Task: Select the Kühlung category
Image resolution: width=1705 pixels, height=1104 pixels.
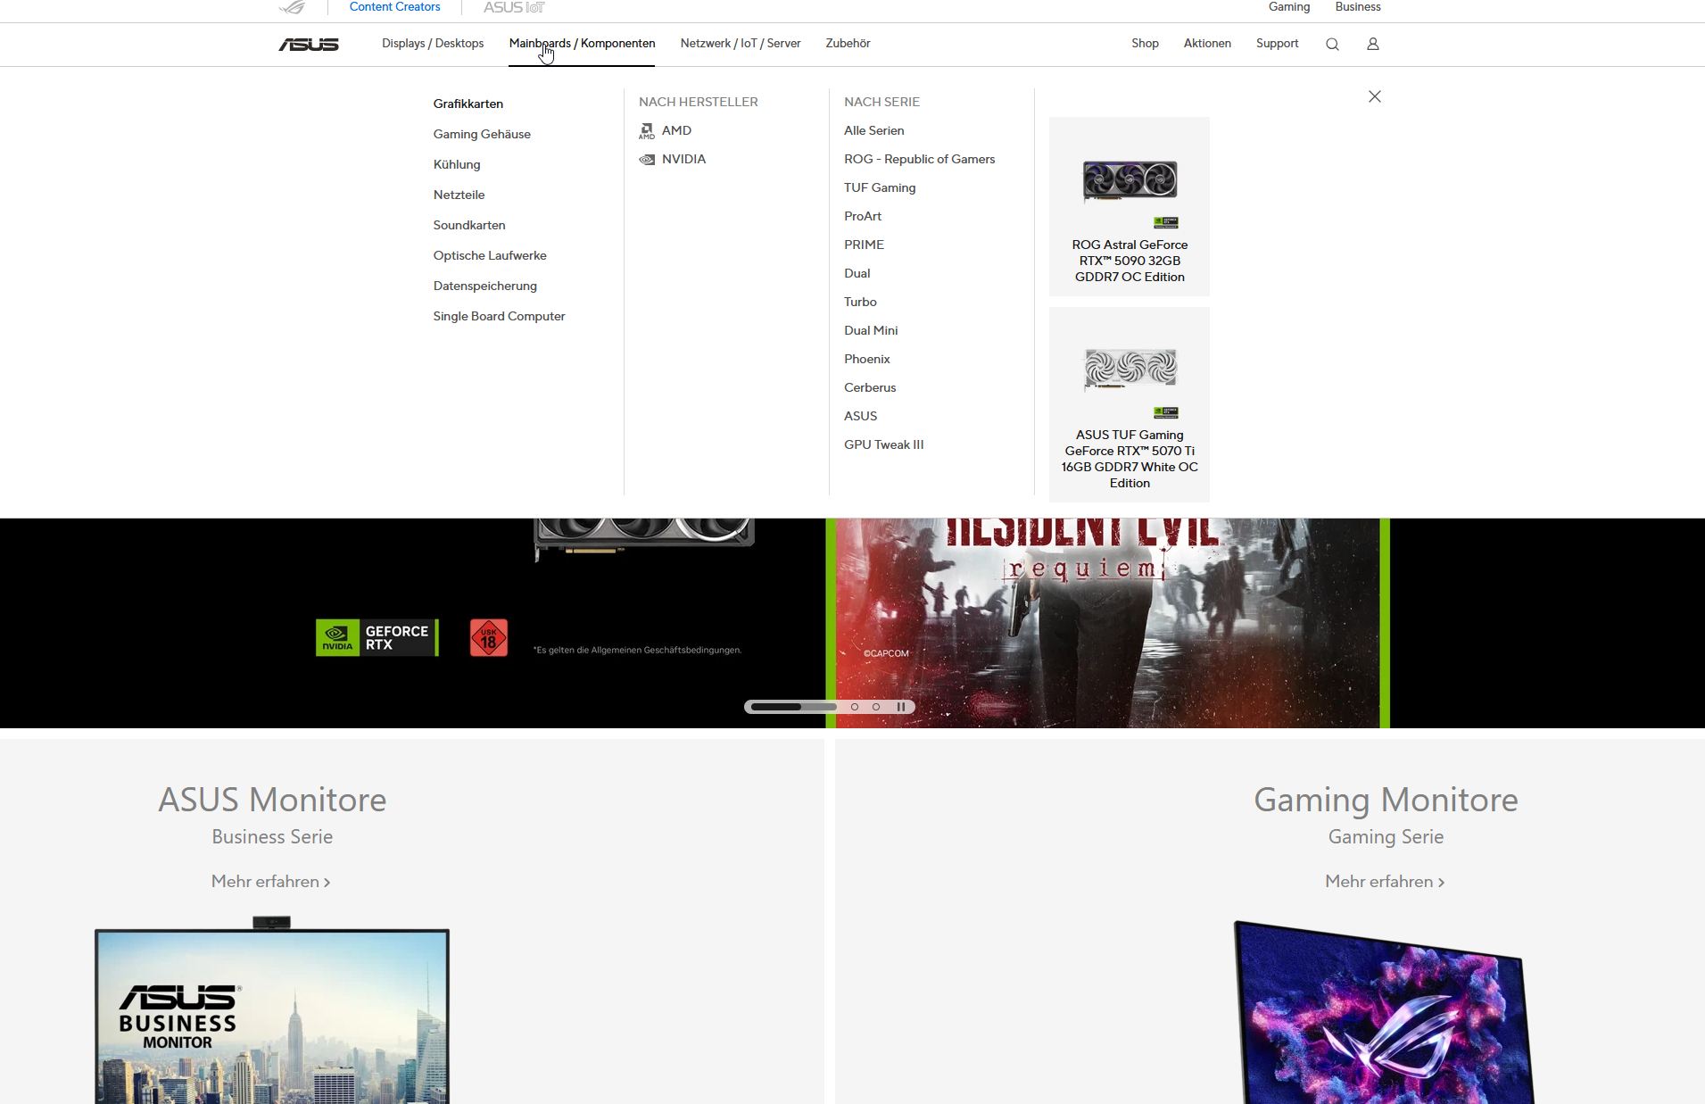Action: point(457,164)
